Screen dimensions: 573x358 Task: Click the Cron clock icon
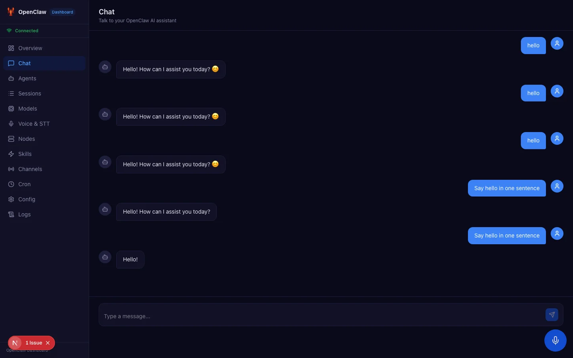11,184
